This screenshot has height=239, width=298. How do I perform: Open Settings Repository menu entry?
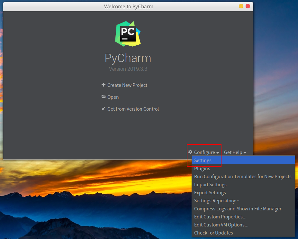[x=243, y=201]
